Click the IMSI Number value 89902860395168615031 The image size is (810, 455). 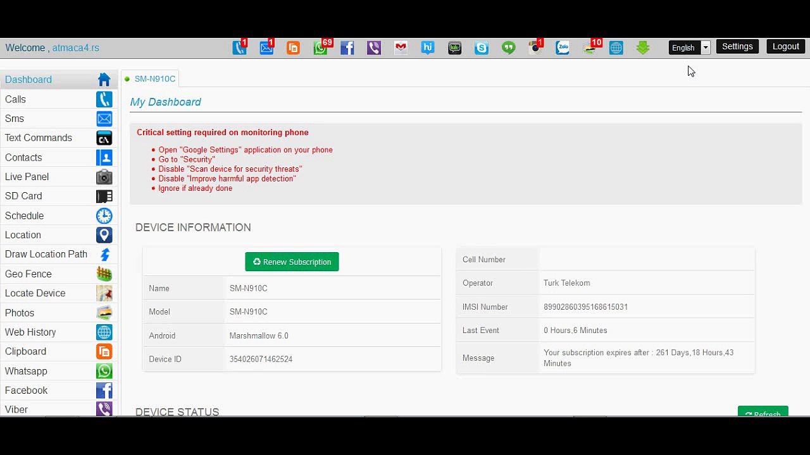coord(585,307)
